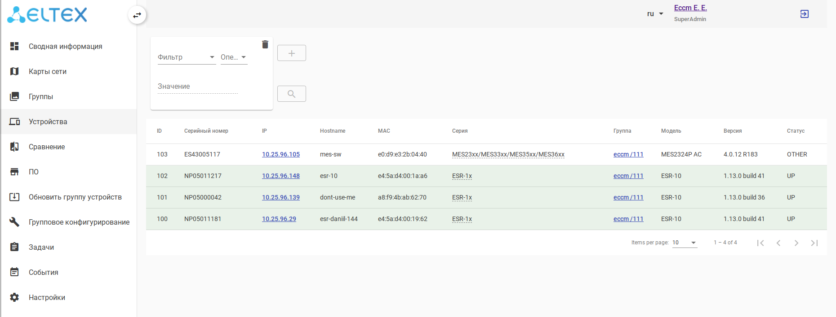Open the Настройки menu item

click(x=47, y=297)
